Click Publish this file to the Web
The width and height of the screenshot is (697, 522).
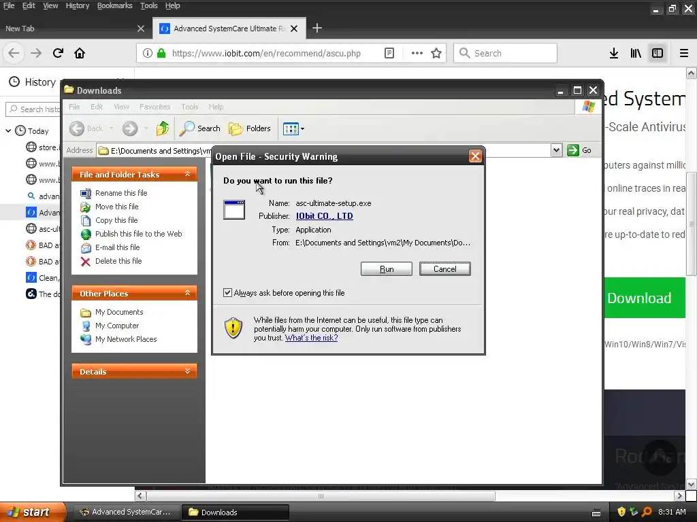point(138,234)
